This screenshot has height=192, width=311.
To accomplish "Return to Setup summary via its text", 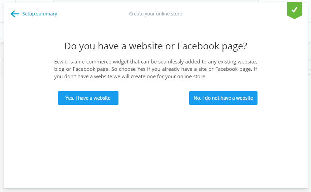I will point(39,14).
